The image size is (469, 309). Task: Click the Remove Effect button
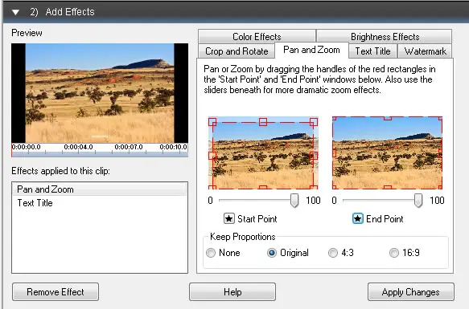pyautogui.click(x=56, y=291)
